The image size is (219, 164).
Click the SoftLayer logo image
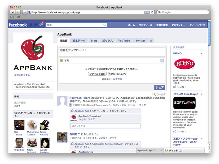click(x=184, y=103)
